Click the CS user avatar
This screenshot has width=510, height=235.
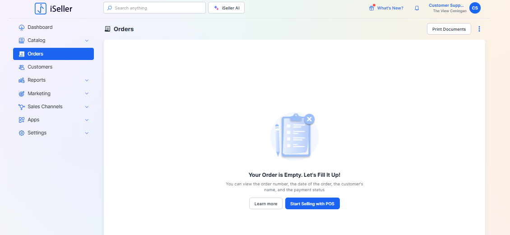coord(475,8)
